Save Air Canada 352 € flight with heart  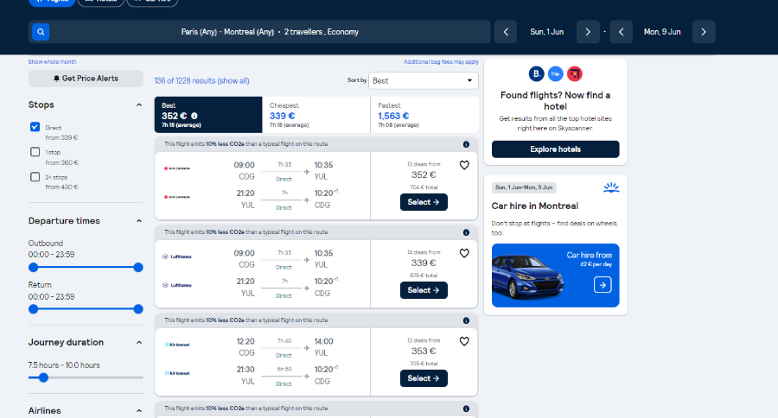tap(464, 165)
